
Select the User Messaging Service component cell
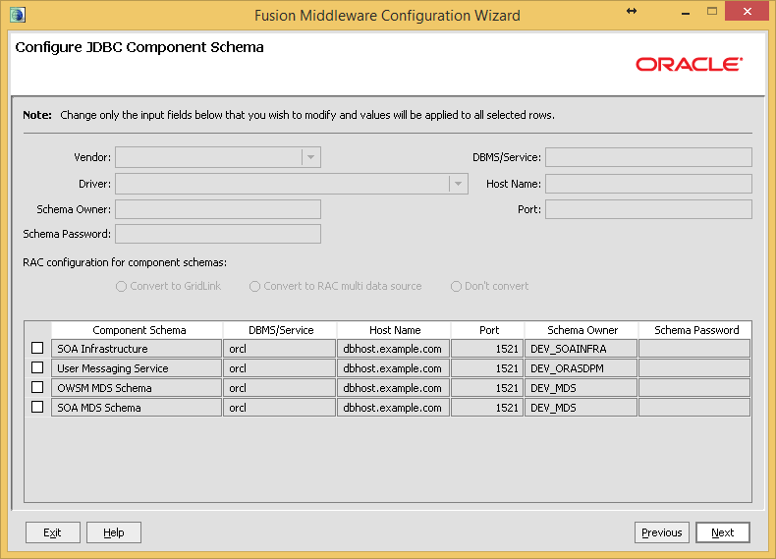[x=137, y=368]
